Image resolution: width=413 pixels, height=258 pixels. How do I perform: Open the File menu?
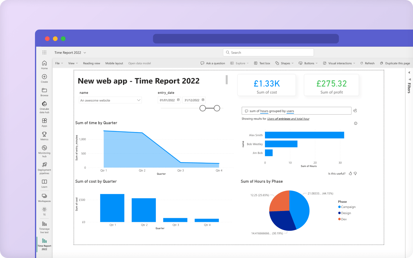(x=59, y=63)
